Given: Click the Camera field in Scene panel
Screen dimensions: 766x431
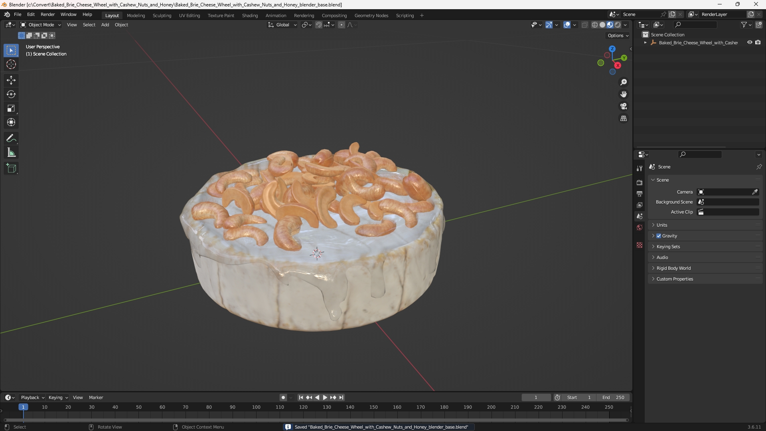Looking at the screenshot, I should 728,192.
